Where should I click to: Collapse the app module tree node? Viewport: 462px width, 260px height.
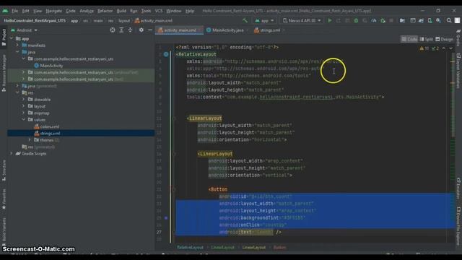tap(12, 38)
